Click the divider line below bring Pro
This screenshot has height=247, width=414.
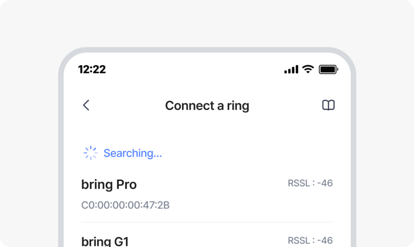click(x=207, y=222)
